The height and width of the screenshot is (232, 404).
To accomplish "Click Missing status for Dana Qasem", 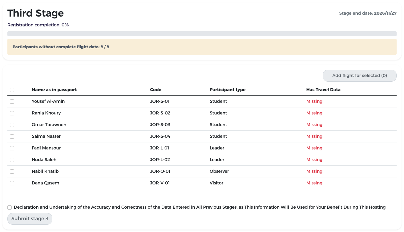I will (314, 183).
